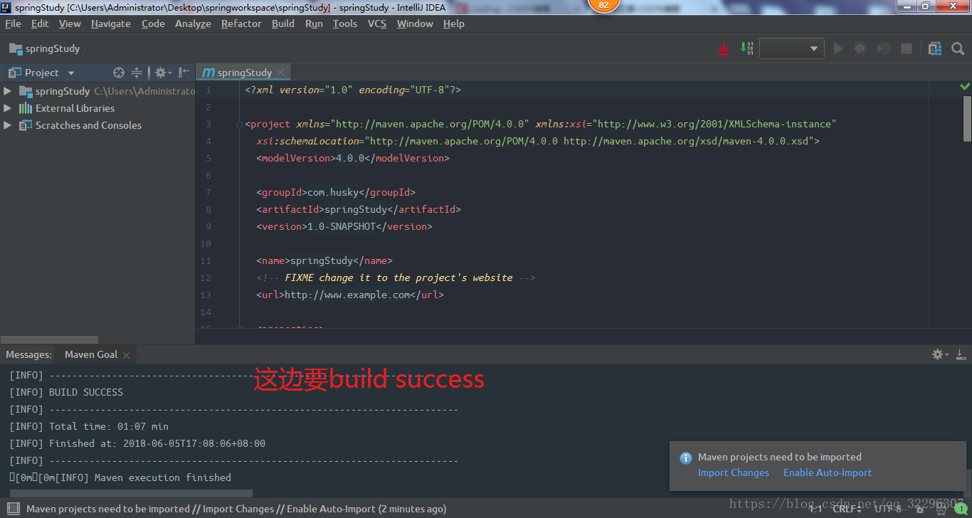Open the Code menu
Viewport: 972px width, 518px height.
point(153,23)
